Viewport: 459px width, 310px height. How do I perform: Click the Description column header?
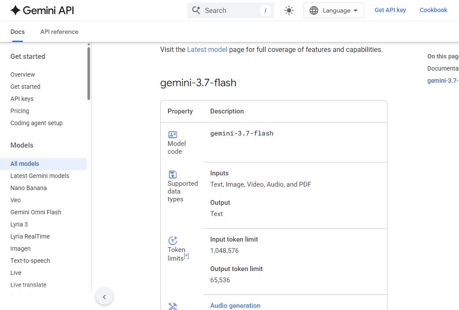(227, 111)
